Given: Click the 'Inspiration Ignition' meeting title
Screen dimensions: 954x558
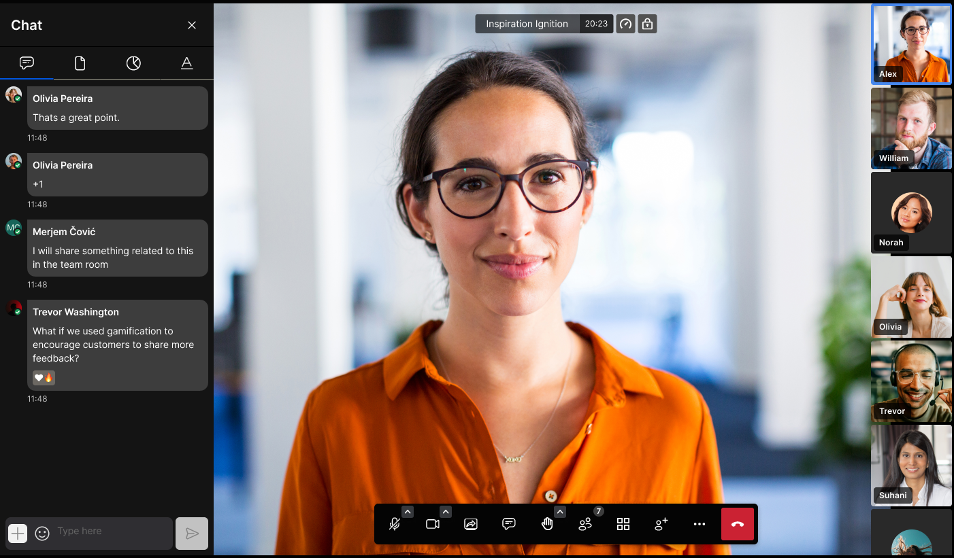Looking at the screenshot, I should [x=527, y=24].
